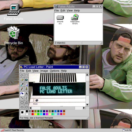Select the straight Line tool
Image resolution: width=132 pixels, height=132 pixels.
22,98
